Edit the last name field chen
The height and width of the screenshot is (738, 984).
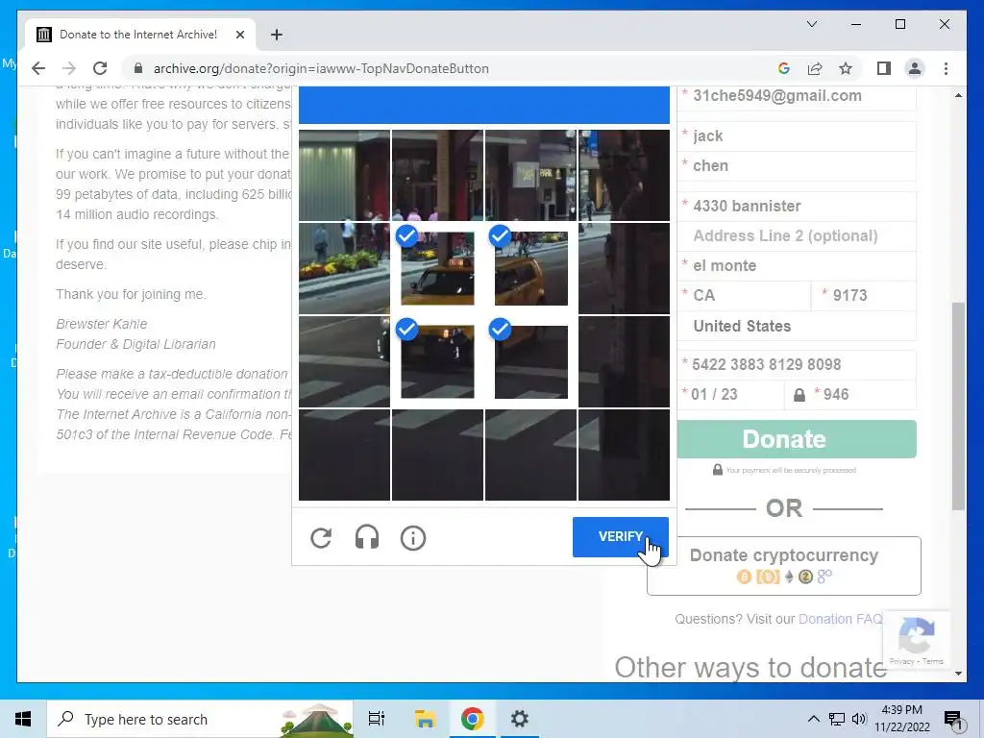(x=797, y=165)
